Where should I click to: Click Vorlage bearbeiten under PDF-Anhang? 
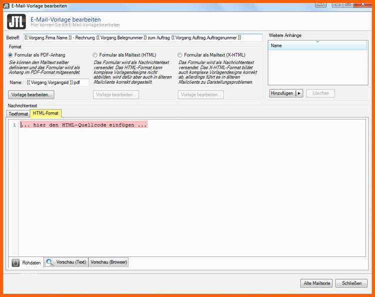tap(31, 94)
